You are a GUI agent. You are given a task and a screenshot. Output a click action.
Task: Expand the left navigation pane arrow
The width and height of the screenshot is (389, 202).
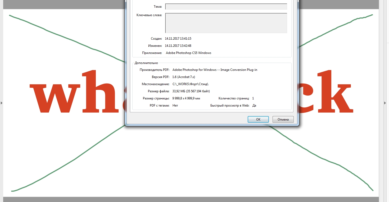coord(1,103)
